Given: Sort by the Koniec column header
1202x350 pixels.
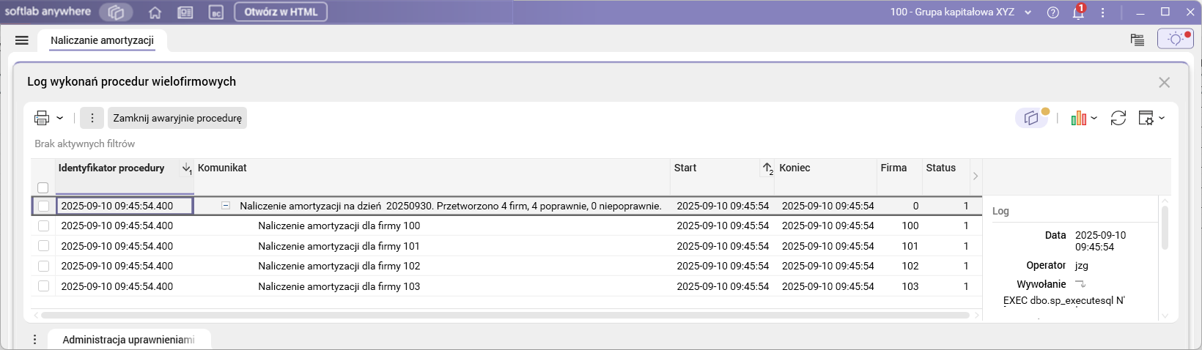Looking at the screenshot, I should (x=794, y=168).
